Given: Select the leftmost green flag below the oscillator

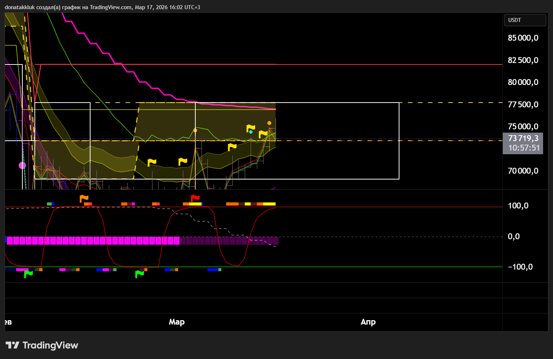Looking at the screenshot, I should tap(28, 274).
